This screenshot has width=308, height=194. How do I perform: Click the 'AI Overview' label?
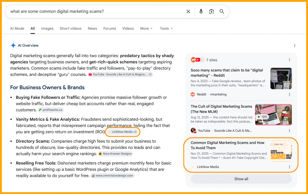pyautogui.click(x=28, y=45)
